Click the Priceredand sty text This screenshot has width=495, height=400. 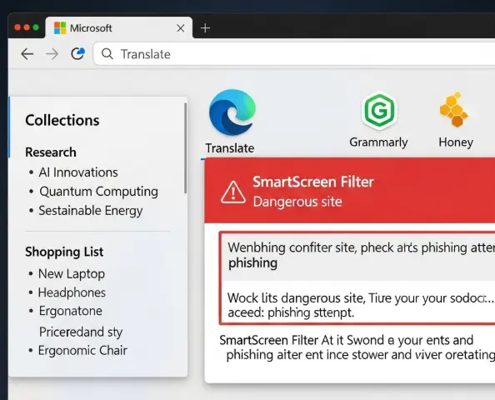pyautogui.click(x=81, y=332)
